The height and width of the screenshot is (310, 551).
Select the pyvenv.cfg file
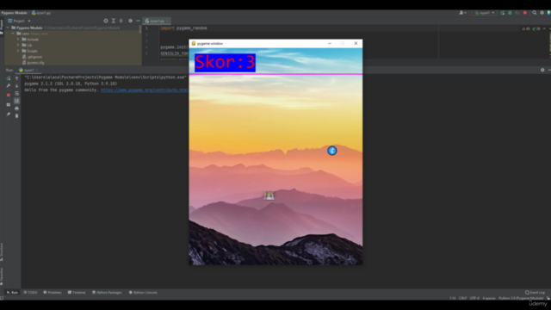click(33, 63)
